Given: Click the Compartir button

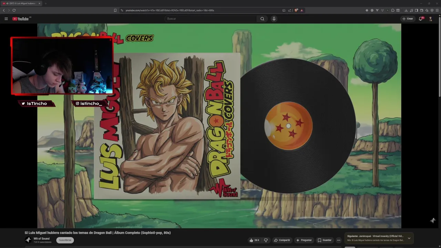Looking at the screenshot, I should pos(282,240).
